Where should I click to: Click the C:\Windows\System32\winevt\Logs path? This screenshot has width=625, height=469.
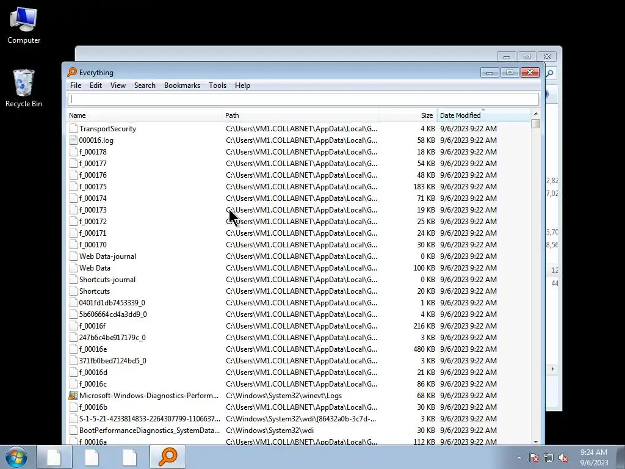[284, 395]
